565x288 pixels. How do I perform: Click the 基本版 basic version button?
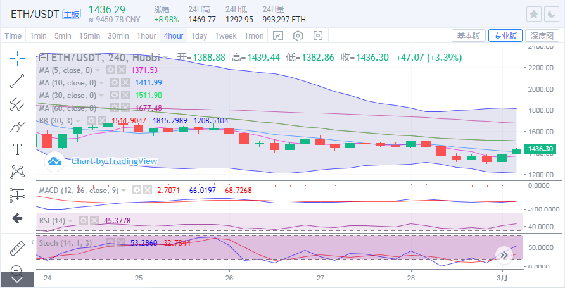(x=469, y=35)
